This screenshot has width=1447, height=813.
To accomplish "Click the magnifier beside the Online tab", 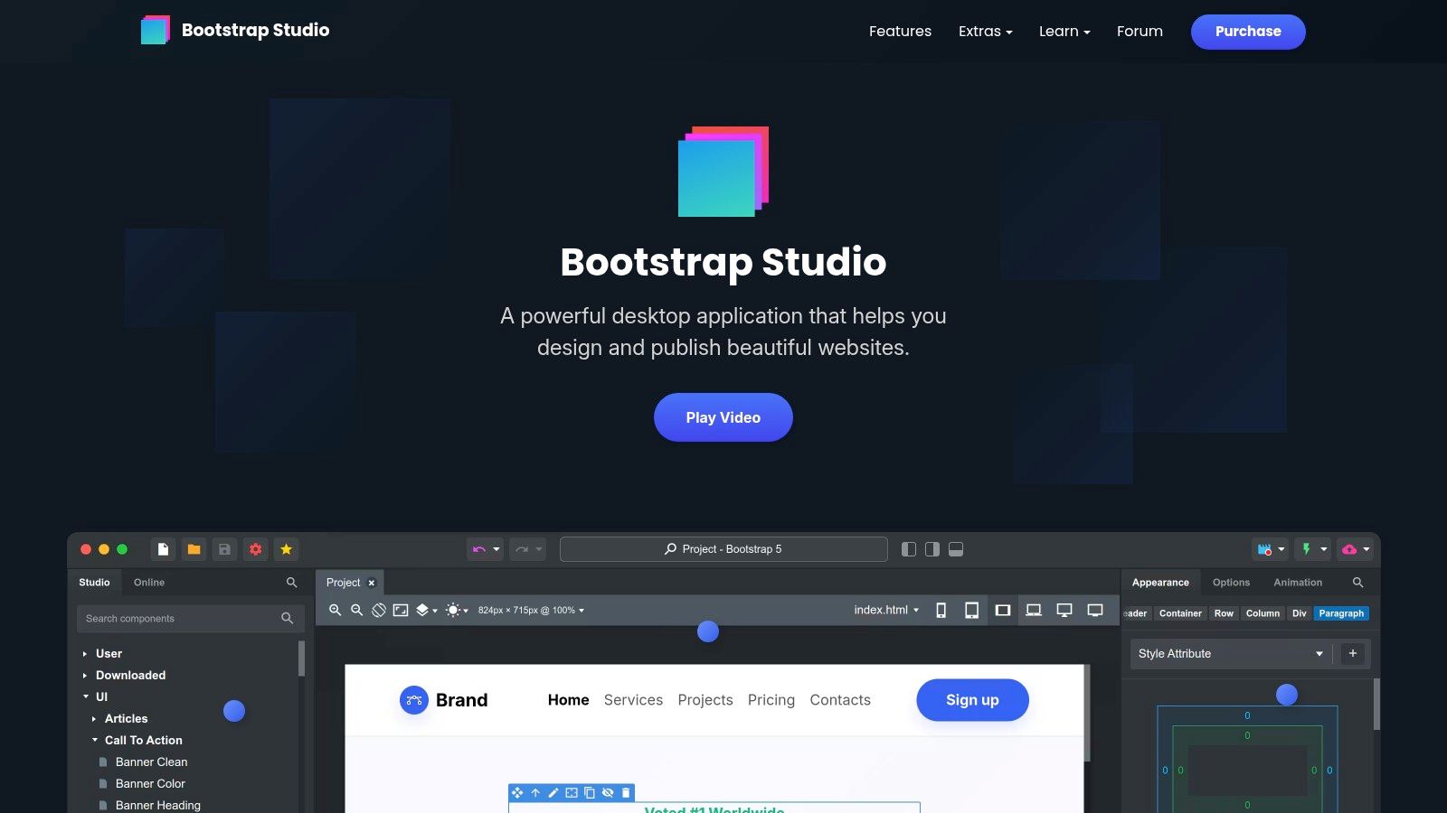I will point(291,583).
